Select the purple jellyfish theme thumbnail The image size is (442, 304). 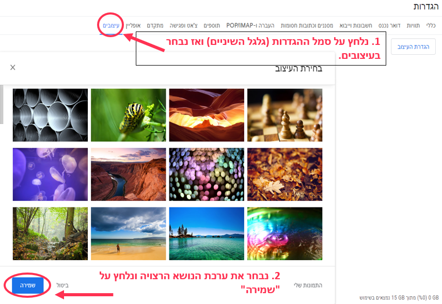coord(50,174)
